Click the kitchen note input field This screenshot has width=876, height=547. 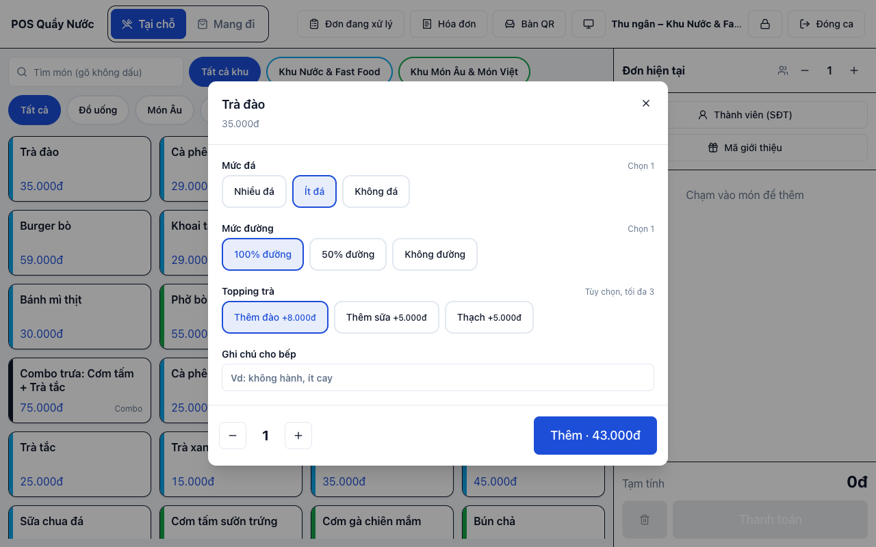click(x=438, y=377)
